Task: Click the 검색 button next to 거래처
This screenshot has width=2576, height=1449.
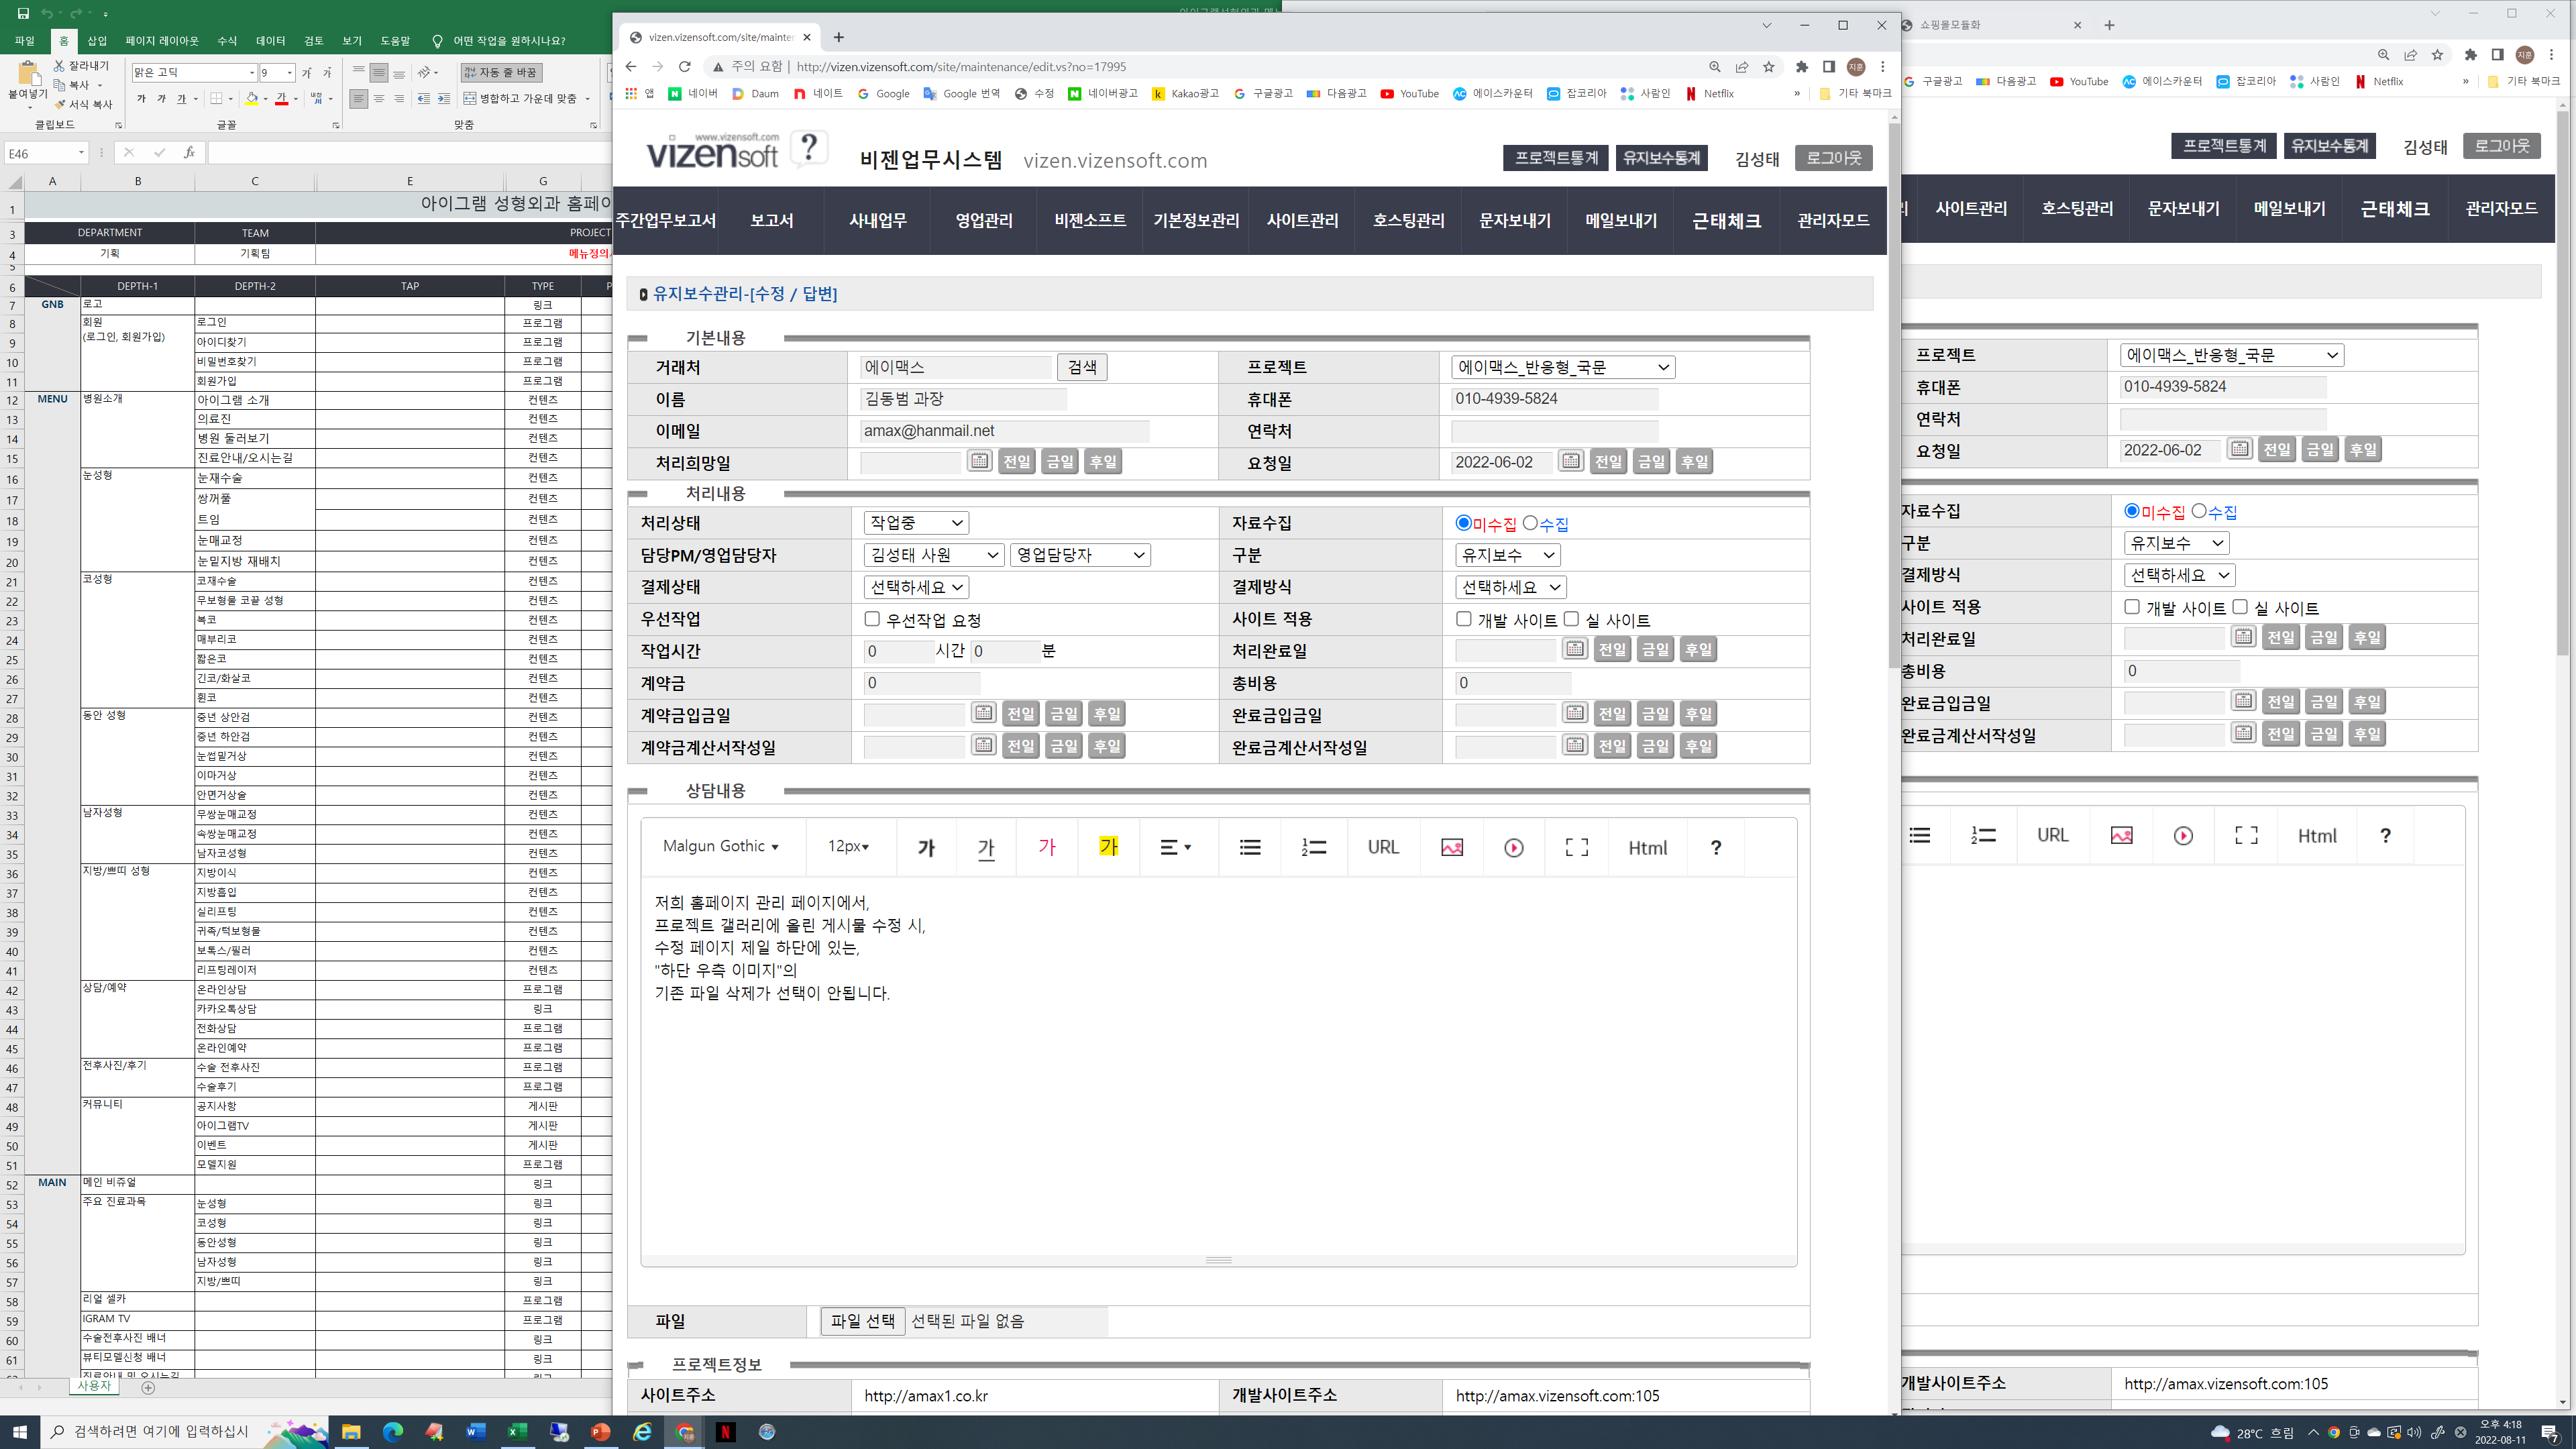Action: [1081, 367]
